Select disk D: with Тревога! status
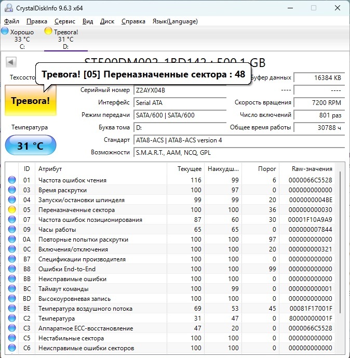350x358 pixels. pyautogui.click(x=66, y=38)
